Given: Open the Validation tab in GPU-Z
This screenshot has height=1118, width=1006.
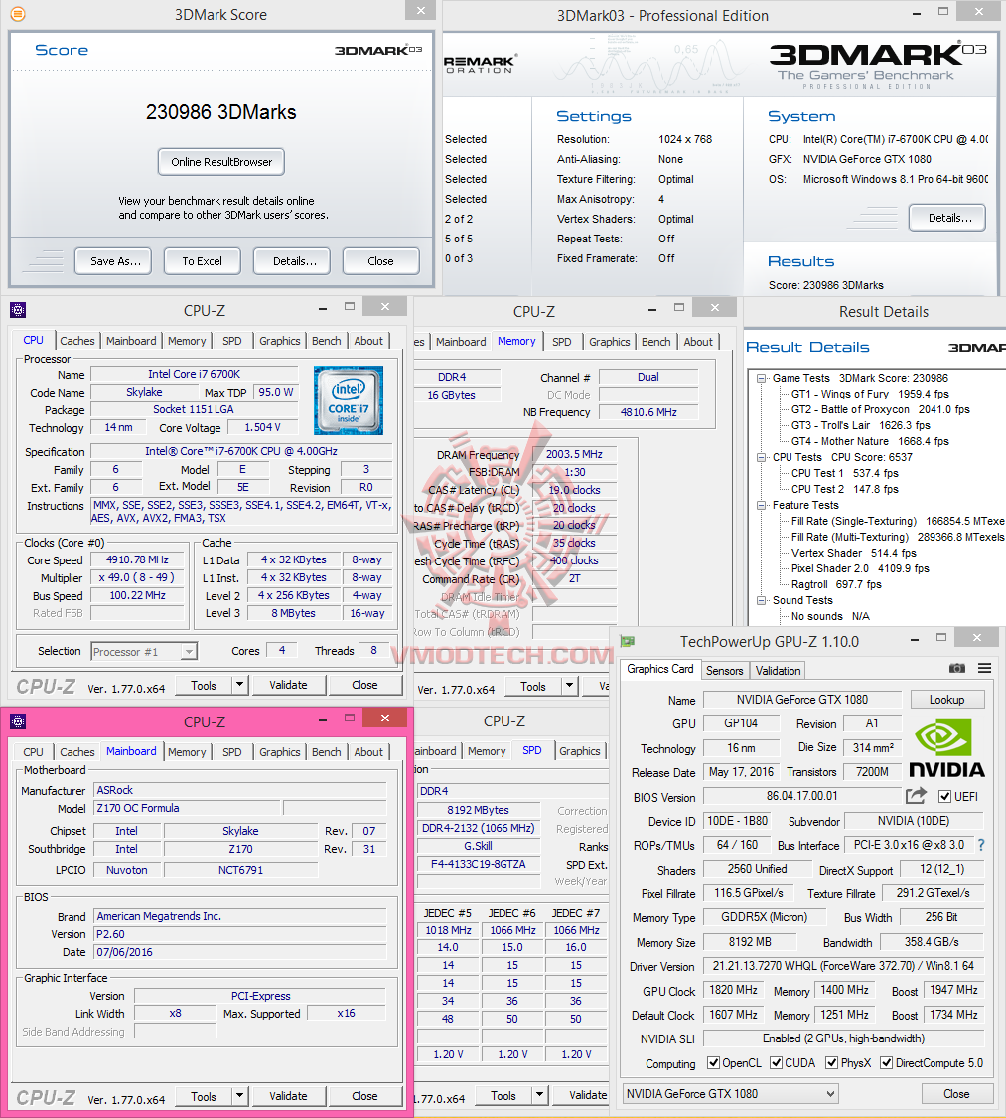Looking at the screenshot, I should (778, 670).
